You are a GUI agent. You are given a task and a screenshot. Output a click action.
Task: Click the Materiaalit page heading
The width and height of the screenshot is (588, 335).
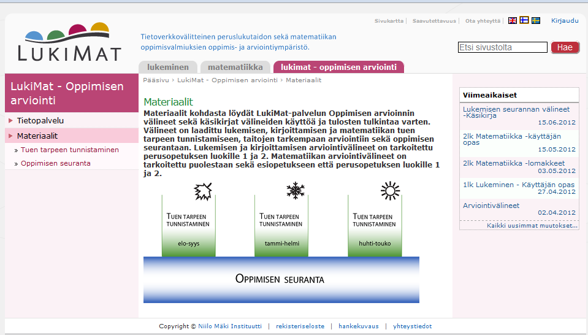point(168,102)
